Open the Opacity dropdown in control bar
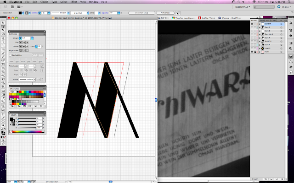Viewport: 294px width, 183px height. coord(119,13)
